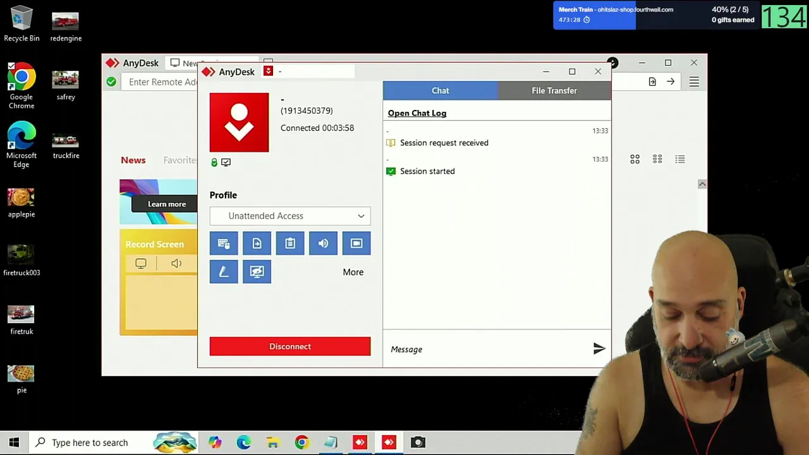Click the red AnyDesk user avatar

pos(239,123)
